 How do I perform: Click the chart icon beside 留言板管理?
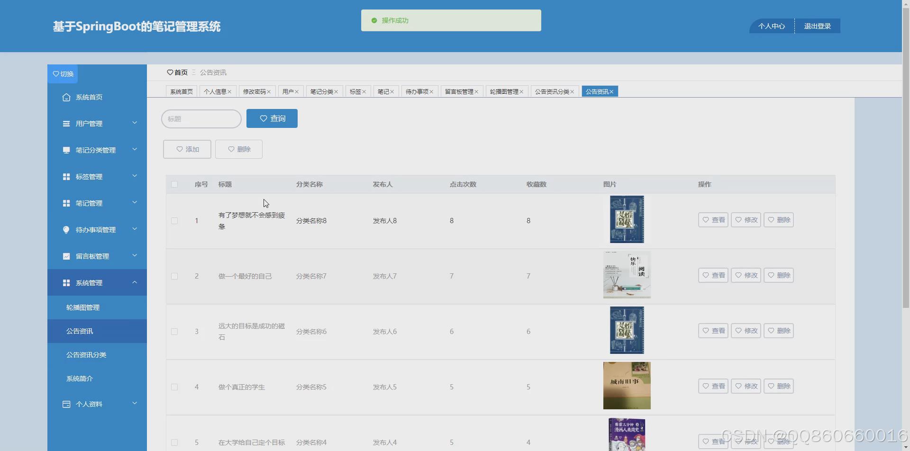pyautogui.click(x=66, y=256)
